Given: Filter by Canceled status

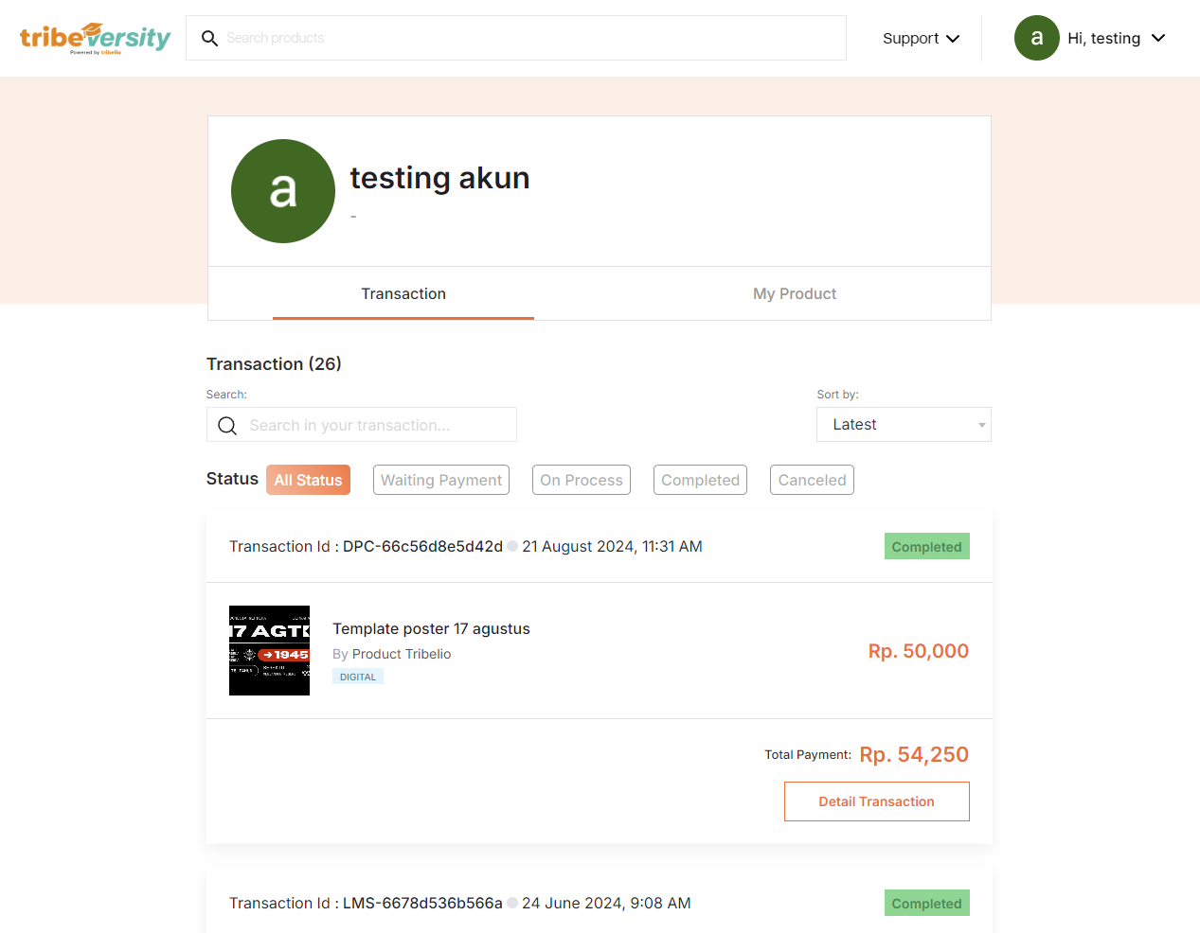Looking at the screenshot, I should [x=812, y=480].
